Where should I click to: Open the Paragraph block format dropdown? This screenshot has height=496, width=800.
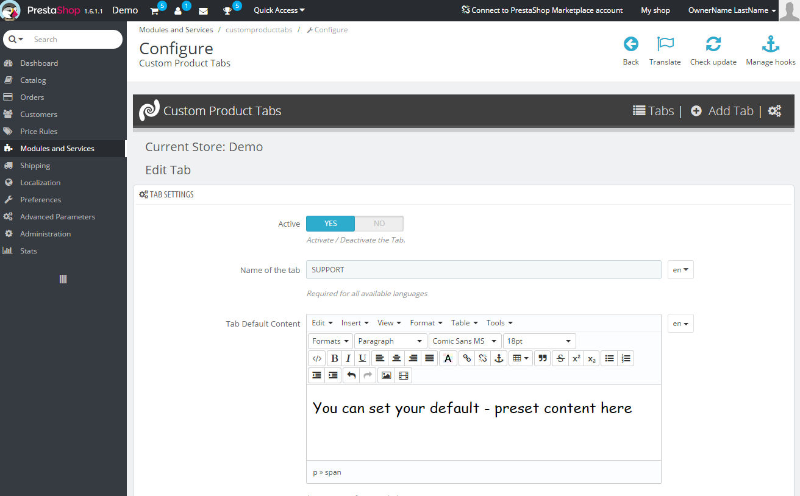point(391,341)
